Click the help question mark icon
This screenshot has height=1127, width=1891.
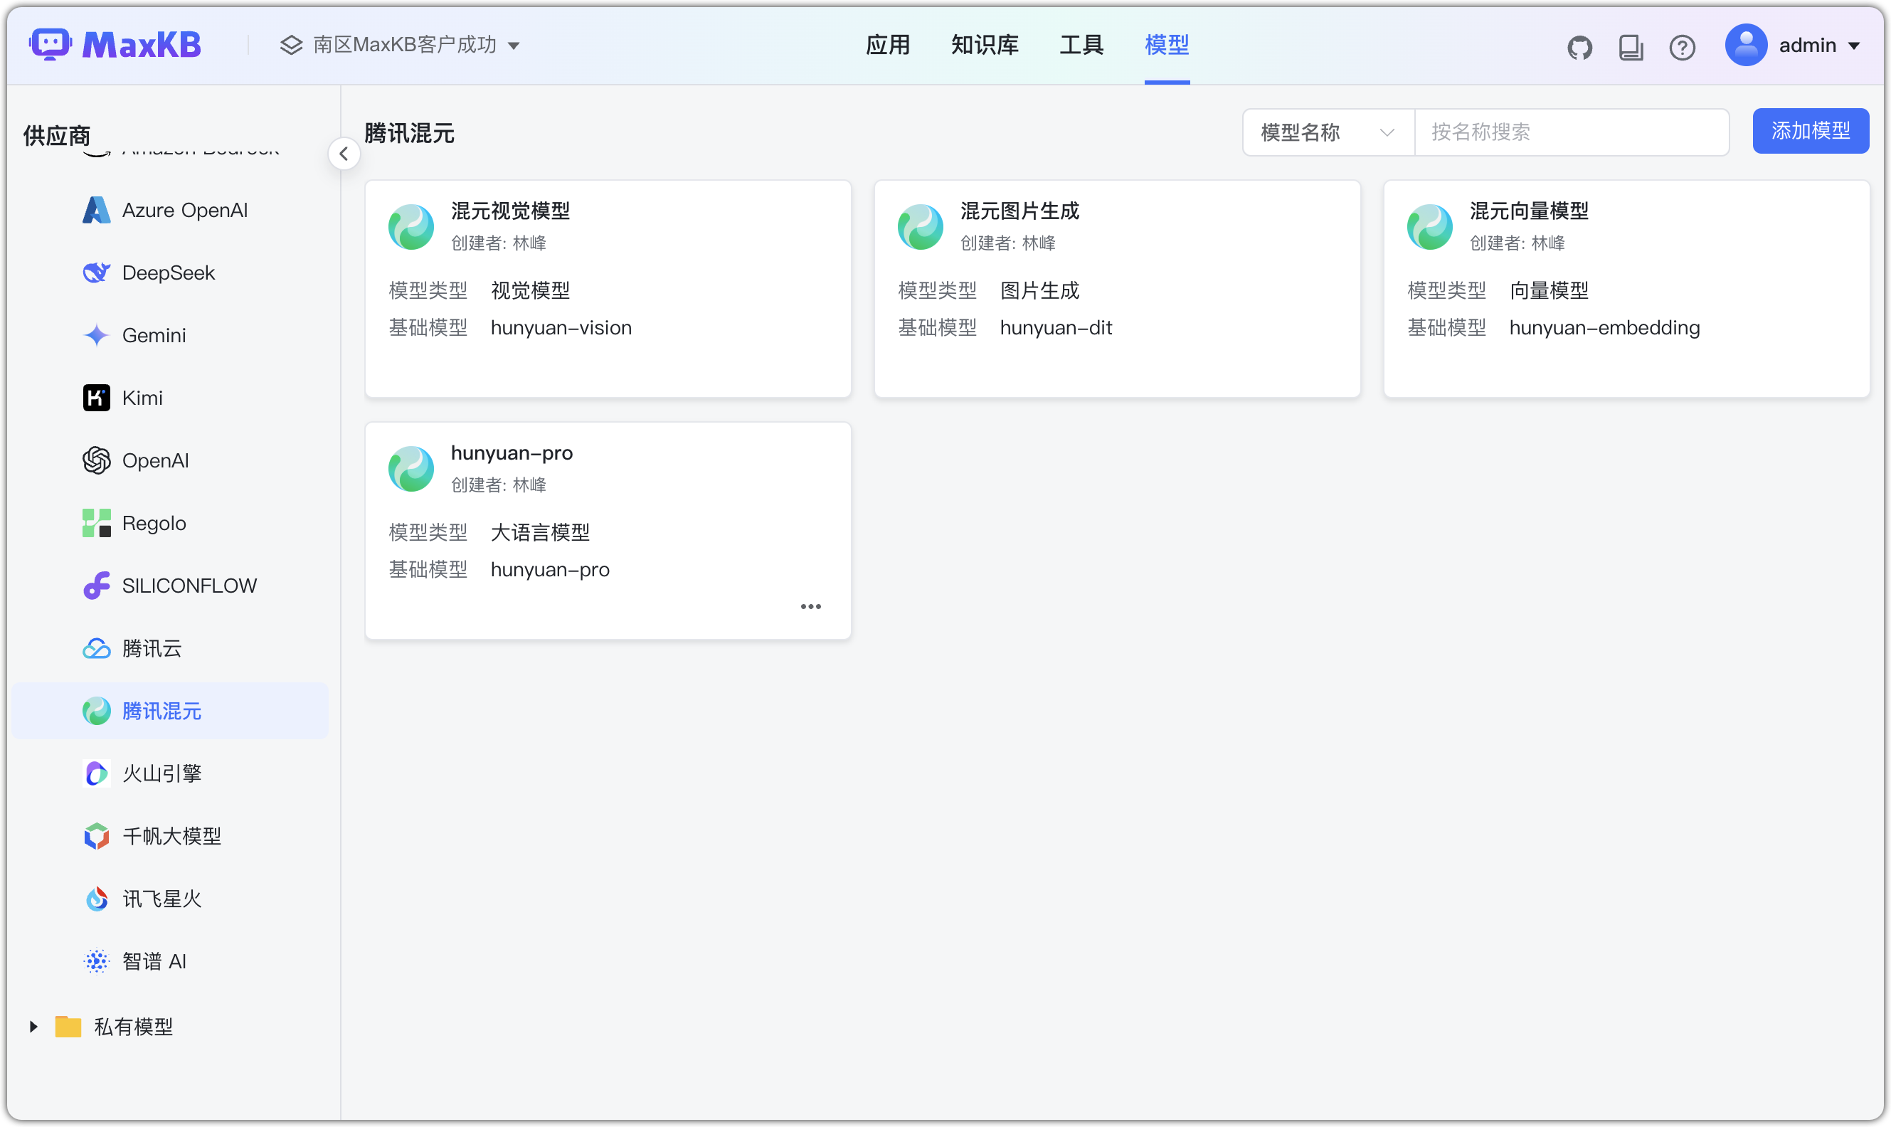pyautogui.click(x=1681, y=47)
